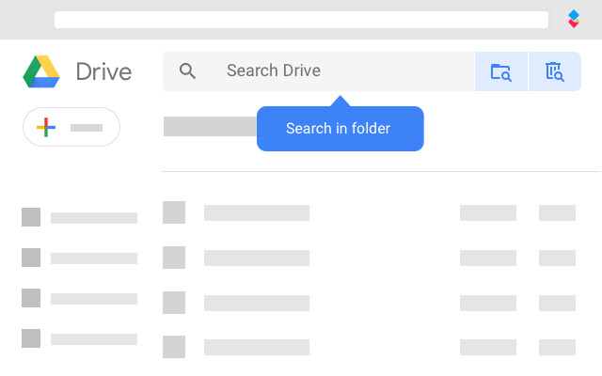
Task: Click the magnifying glass search icon
Action: point(187,71)
